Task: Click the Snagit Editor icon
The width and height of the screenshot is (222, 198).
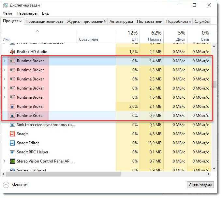Action: coord(12,143)
